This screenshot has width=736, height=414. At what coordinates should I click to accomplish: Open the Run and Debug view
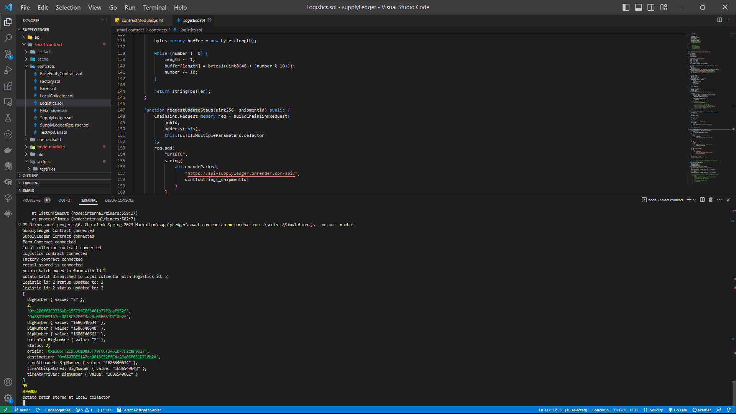(8, 70)
